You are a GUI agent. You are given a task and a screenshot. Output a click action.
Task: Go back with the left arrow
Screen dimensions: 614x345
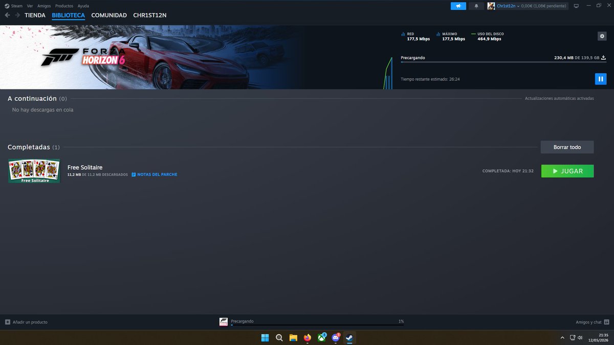coord(7,15)
